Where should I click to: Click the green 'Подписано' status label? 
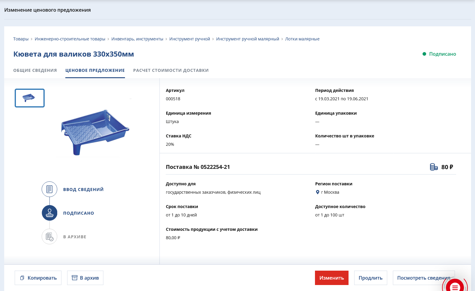click(x=443, y=54)
